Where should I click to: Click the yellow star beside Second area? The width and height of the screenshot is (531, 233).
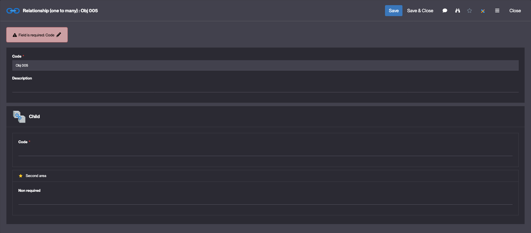tap(21, 176)
